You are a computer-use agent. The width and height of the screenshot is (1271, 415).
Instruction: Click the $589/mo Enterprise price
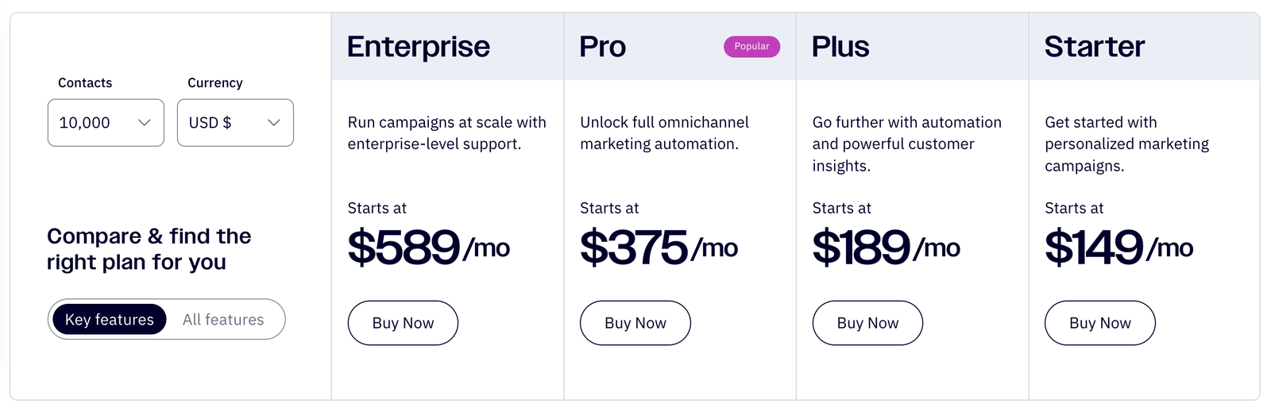point(428,247)
